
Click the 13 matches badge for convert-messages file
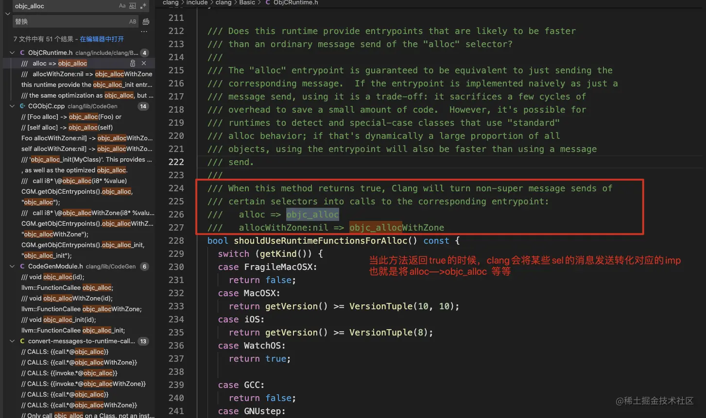pyautogui.click(x=143, y=341)
